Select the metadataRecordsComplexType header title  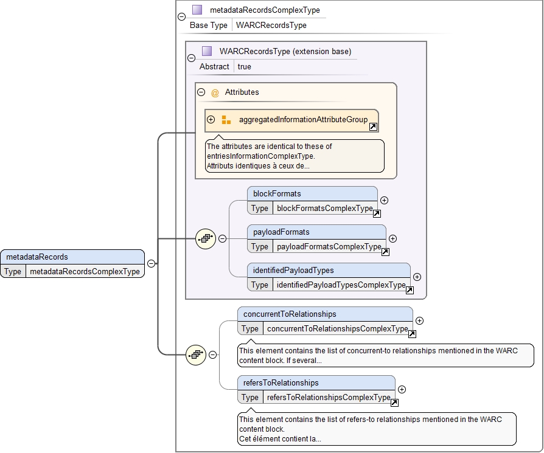click(x=265, y=10)
